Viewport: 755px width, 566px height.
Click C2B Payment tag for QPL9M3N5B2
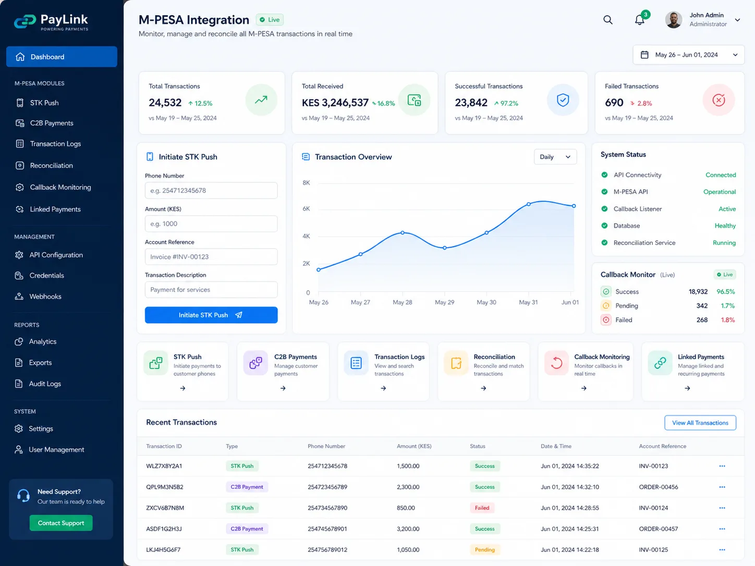click(247, 487)
